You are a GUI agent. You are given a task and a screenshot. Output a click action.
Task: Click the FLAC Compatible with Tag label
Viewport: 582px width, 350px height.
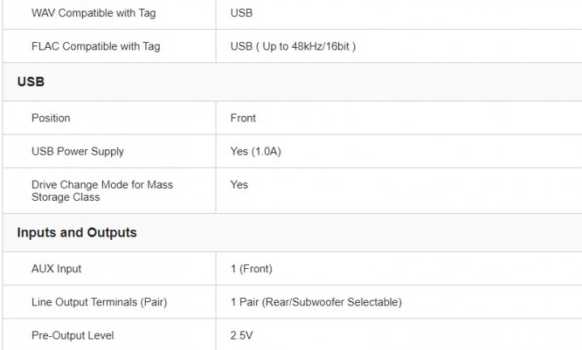[x=96, y=46]
